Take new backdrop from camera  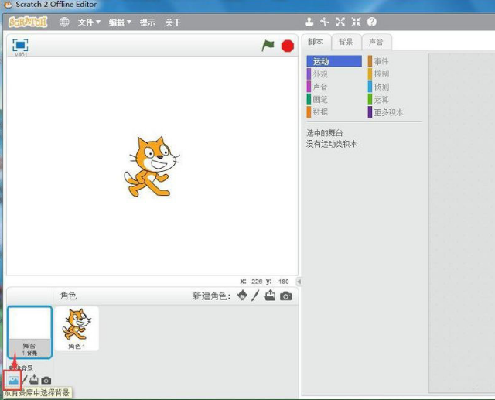coord(46,381)
